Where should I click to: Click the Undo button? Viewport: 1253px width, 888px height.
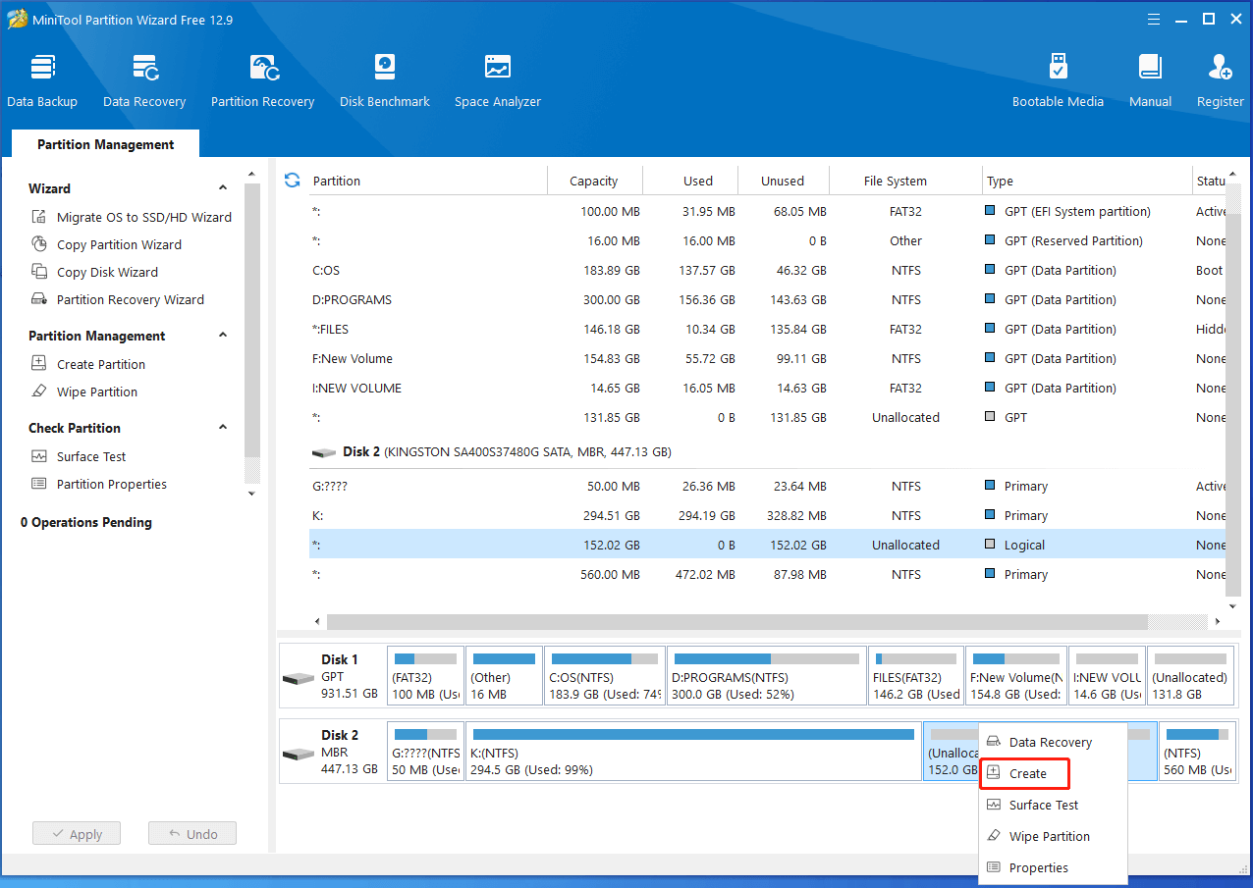[x=192, y=834]
